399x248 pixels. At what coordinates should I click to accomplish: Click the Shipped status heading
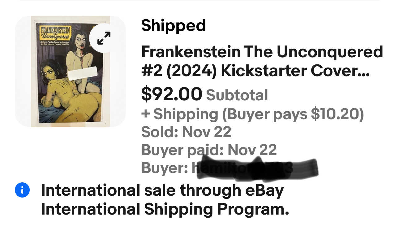pos(173,25)
